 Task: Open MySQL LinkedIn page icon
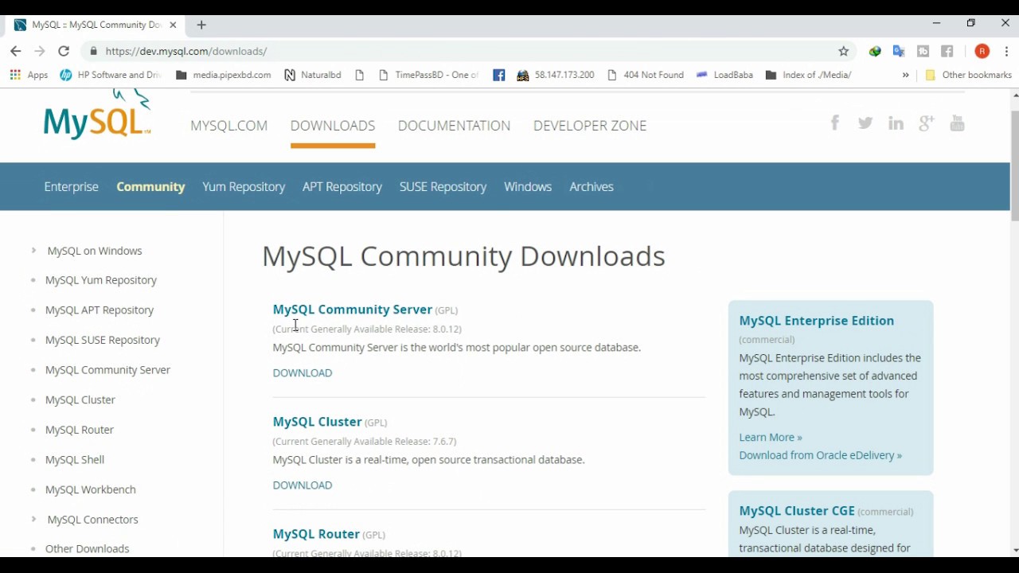896,123
